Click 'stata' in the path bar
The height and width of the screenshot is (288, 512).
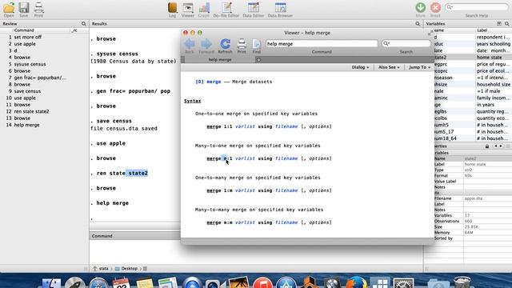(x=103, y=269)
